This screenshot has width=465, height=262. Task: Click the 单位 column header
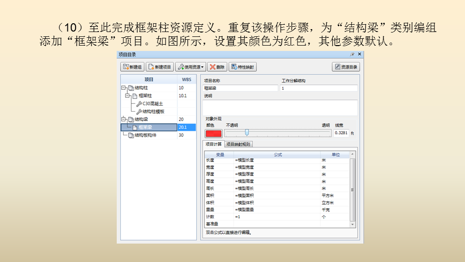pyautogui.click(x=335, y=154)
